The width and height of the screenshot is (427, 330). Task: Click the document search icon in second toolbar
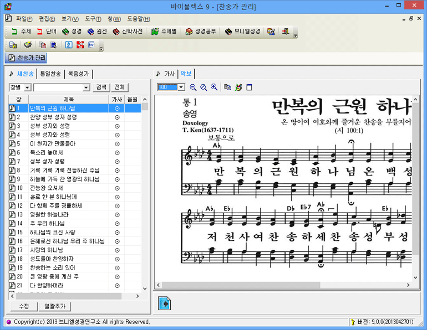(53, 45)
